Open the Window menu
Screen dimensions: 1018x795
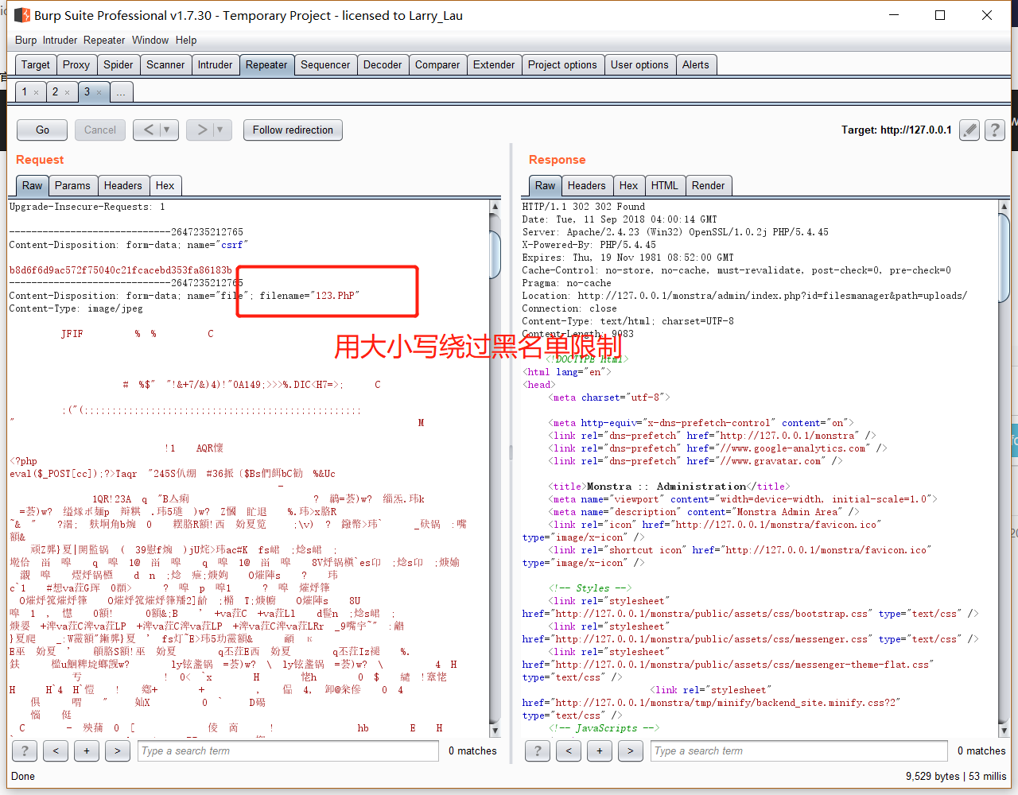coord(150,41)
